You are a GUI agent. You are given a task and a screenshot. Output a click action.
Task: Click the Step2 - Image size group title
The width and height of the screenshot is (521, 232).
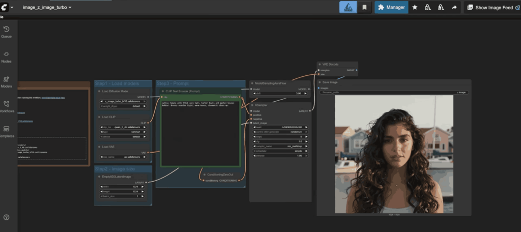click(114, 169)
